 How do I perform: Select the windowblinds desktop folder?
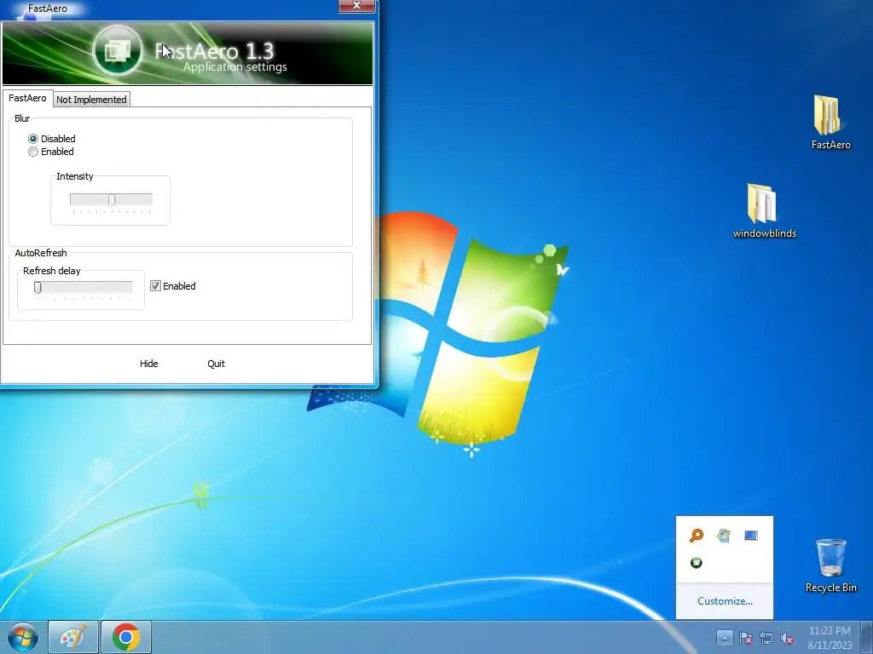[764, 211]
